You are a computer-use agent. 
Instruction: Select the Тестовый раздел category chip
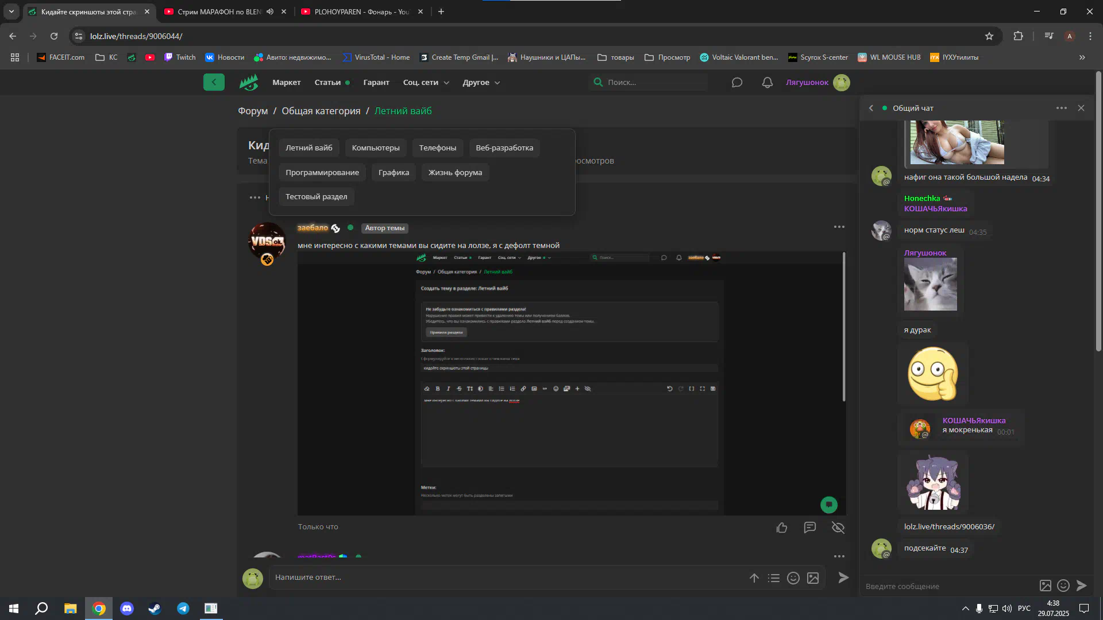pyautogui.click(x=317, y=197)
